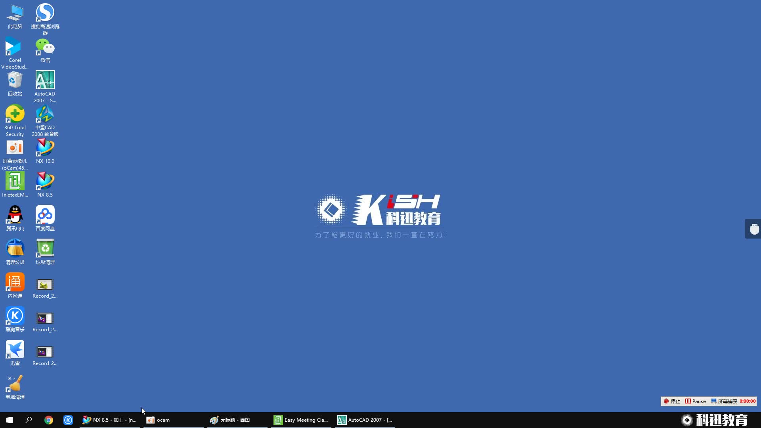Image resolution: width=761 pixels, height=428 pixels.
Task: Click the Xunlei bird icon
Action: [15, 351]
